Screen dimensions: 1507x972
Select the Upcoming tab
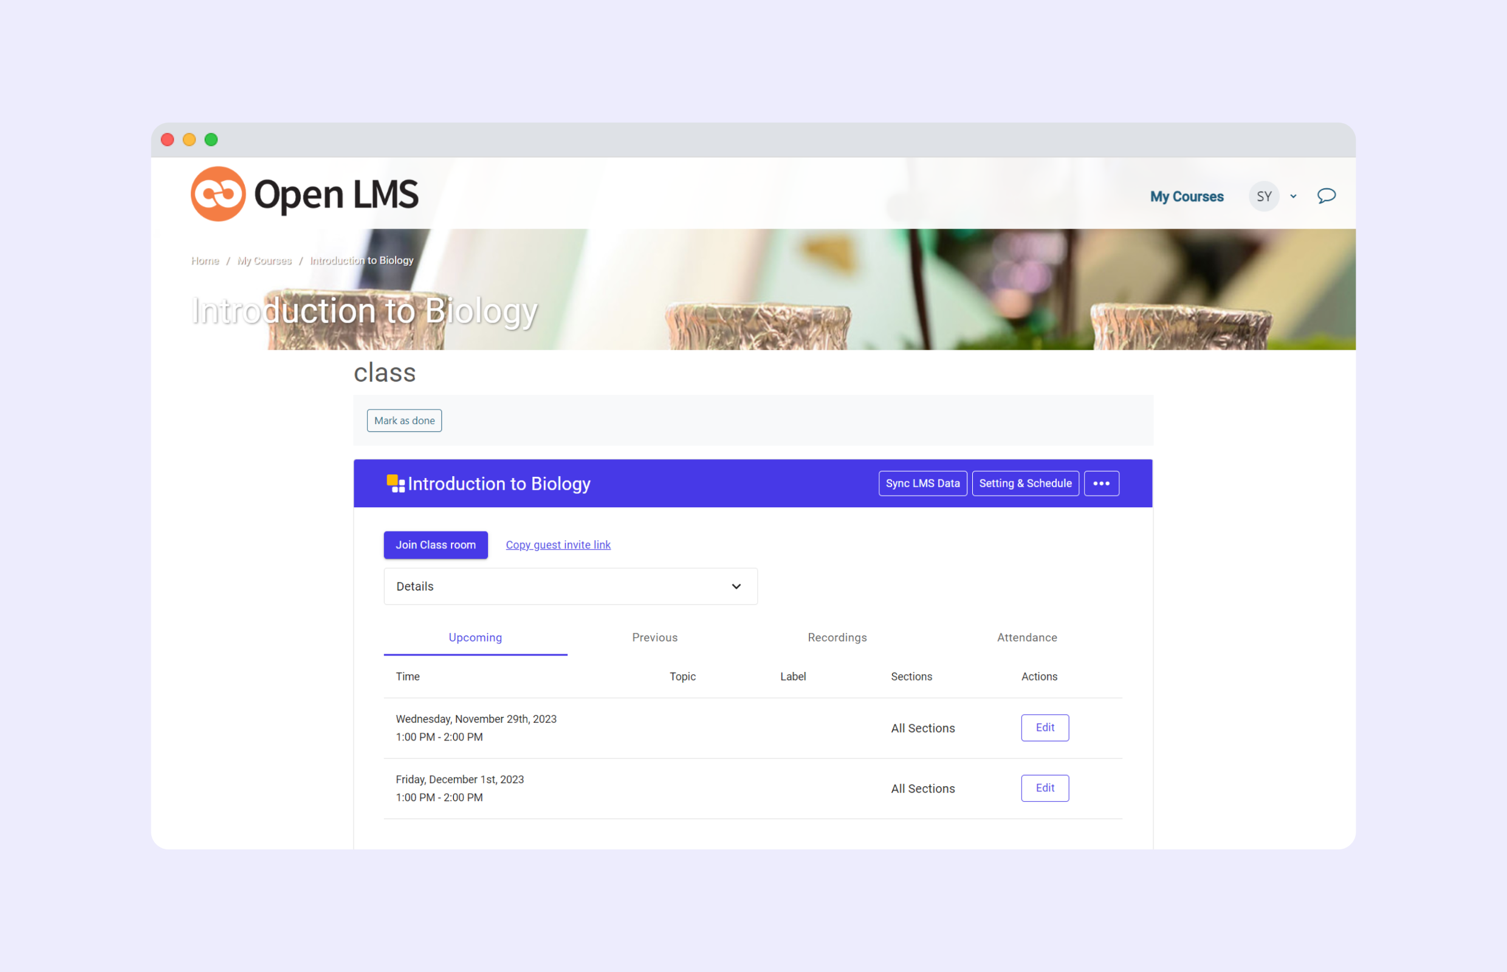pos(476,636)
